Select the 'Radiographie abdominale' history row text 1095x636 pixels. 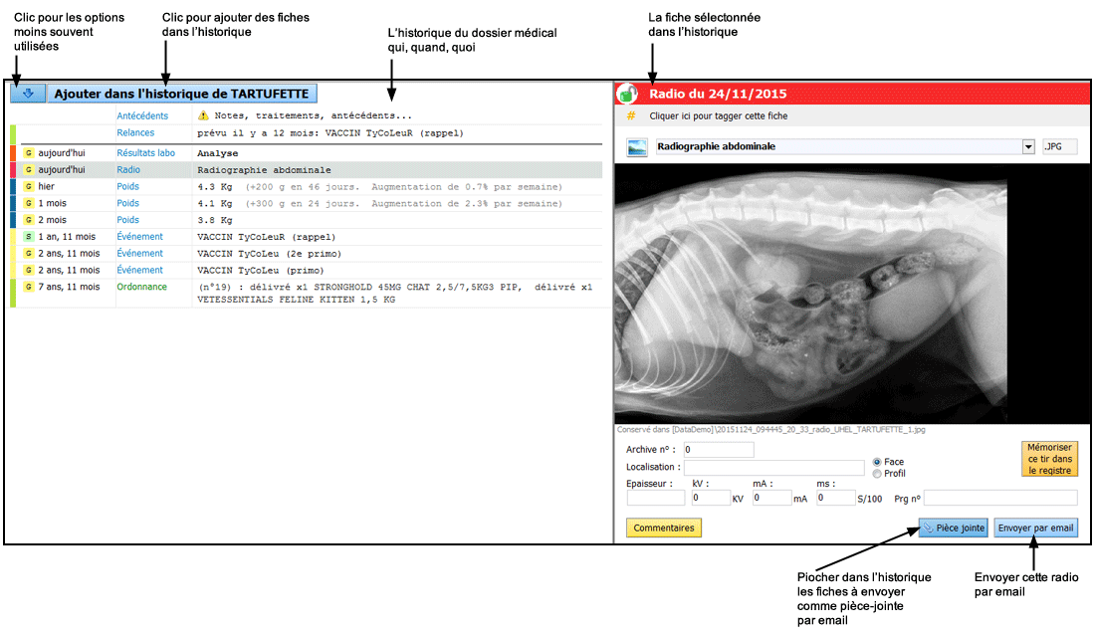click(x=264, y=170)
